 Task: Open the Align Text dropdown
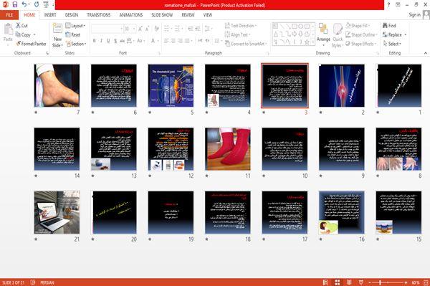click(237, 34)
